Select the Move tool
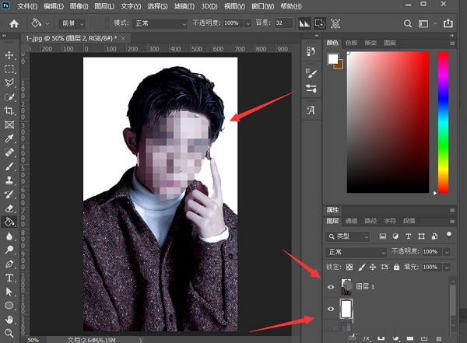The width and height of the screenshot is (467, 343). click(x=9, y=55)
